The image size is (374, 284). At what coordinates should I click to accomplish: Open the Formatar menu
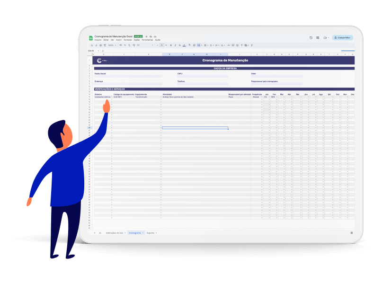pyautogui.click(x=128, y=40)
